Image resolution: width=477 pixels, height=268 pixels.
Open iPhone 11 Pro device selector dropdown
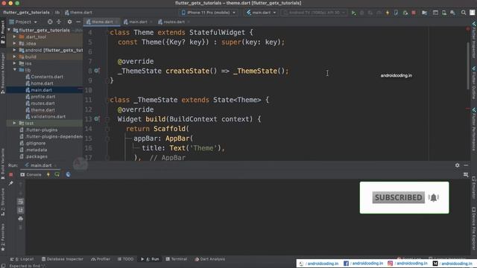[209, 13]
